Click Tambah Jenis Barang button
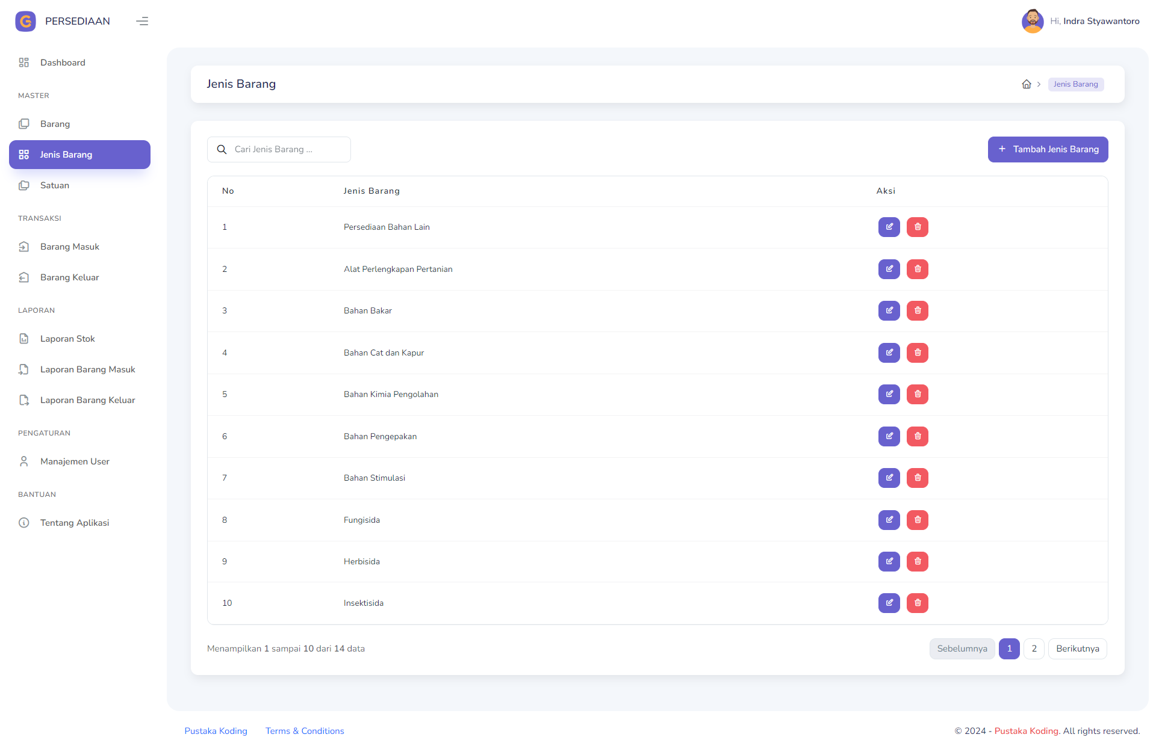The image size is (1156, 752). click(x=1049, y=149)
